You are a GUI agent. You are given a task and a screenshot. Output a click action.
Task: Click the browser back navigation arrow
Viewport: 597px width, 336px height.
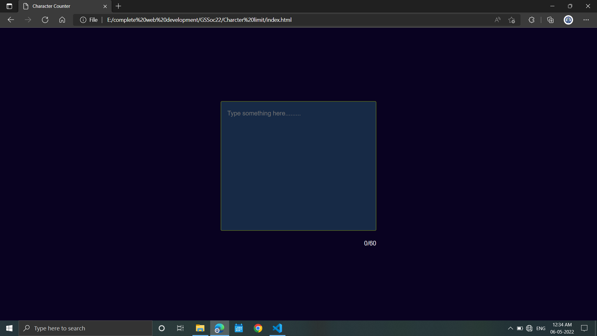click(x=11, y=20)
